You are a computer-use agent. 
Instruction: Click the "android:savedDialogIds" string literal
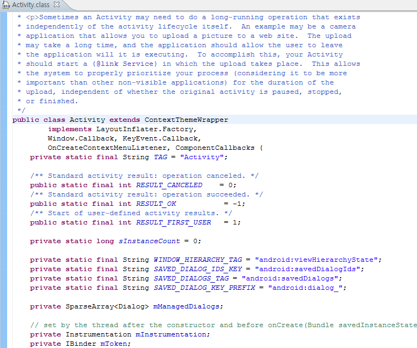[308, 269]
